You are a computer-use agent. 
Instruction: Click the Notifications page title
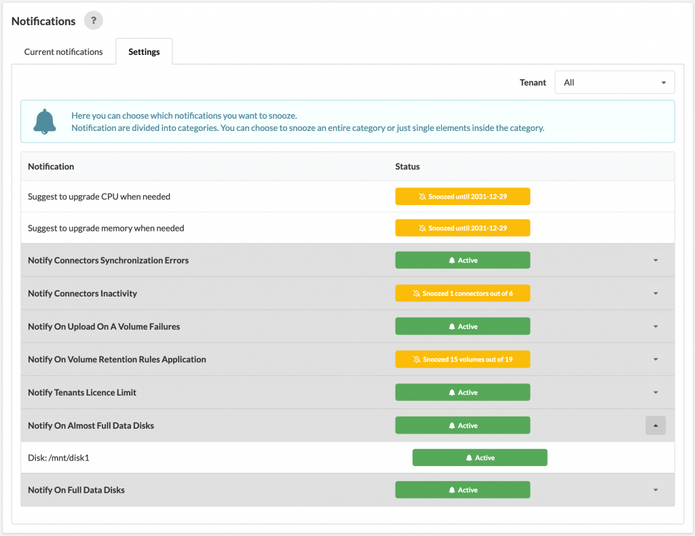pos(43,21)
